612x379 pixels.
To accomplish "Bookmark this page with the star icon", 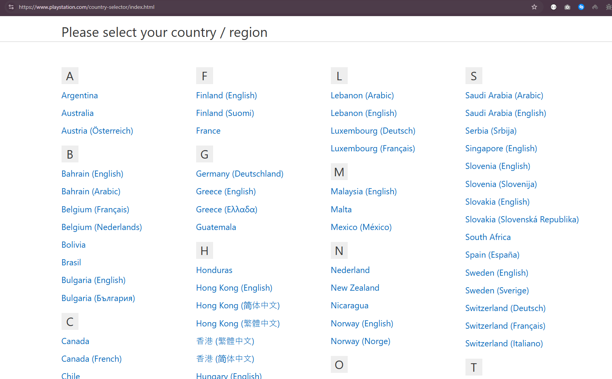I will point(534,7).
